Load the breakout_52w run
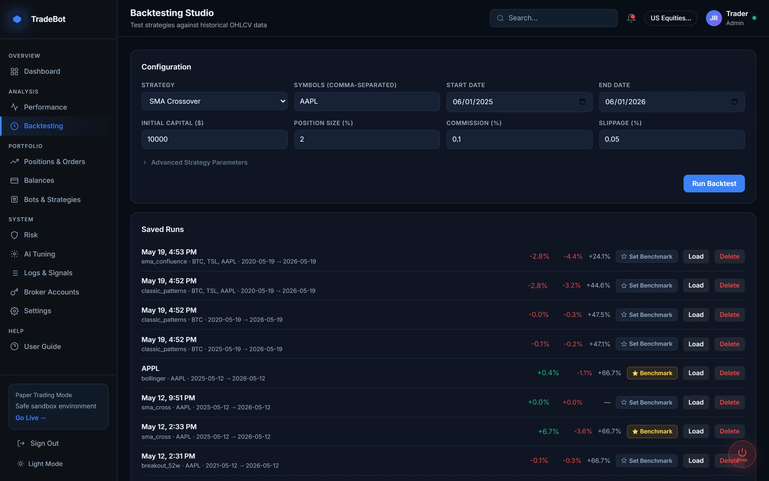769x481 pixels. [x=696, y=461]
